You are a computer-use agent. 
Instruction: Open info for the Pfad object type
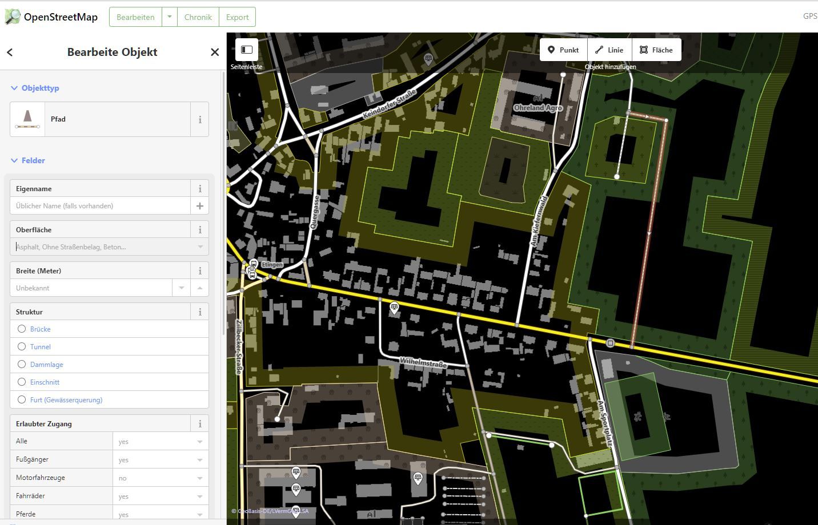(200, 120)
